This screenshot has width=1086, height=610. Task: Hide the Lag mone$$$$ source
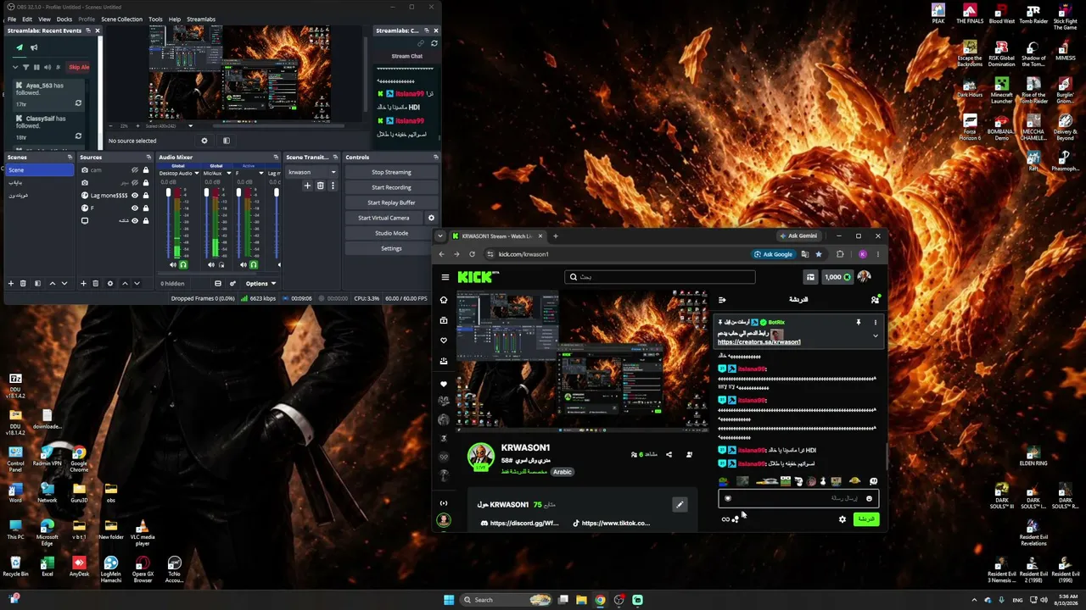coord(134,196)
